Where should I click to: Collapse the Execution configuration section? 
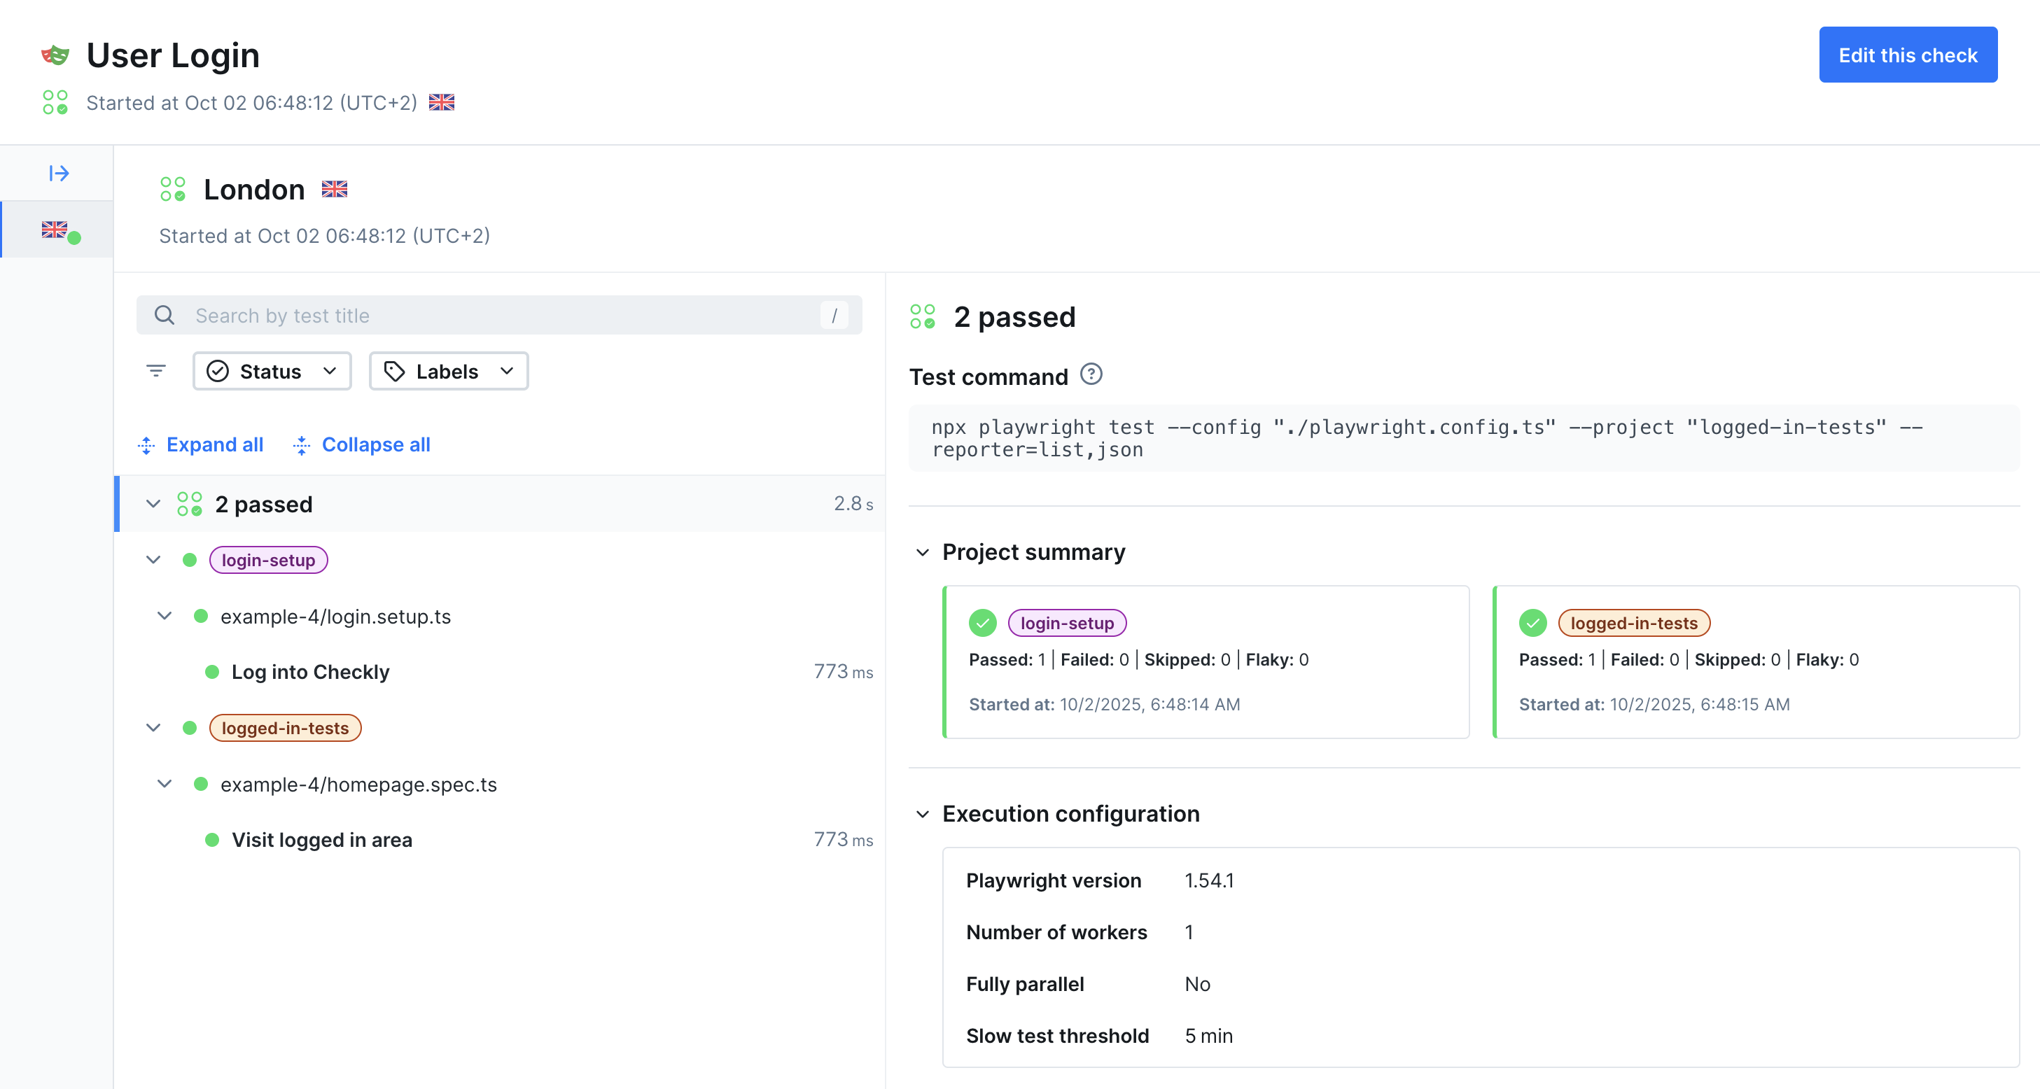(923, 815)
